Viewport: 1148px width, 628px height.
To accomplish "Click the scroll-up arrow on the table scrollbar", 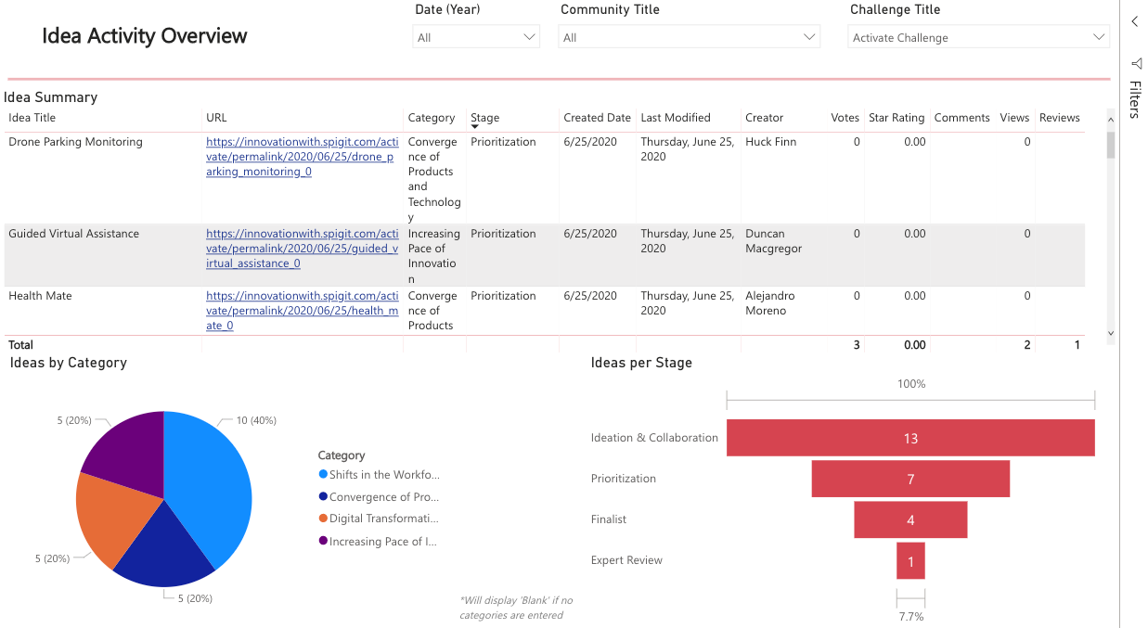I will [1111, 119].
